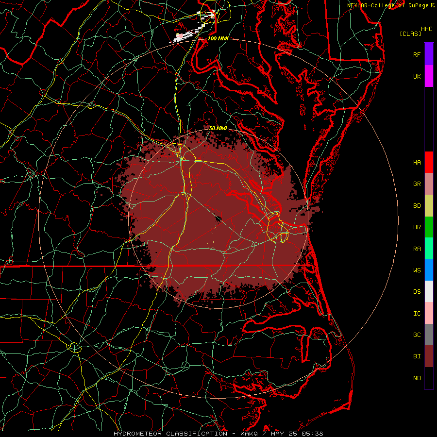This screenshot has height=437, width=437.
Task: Click the IC legend label
Action: coord(417,313)
